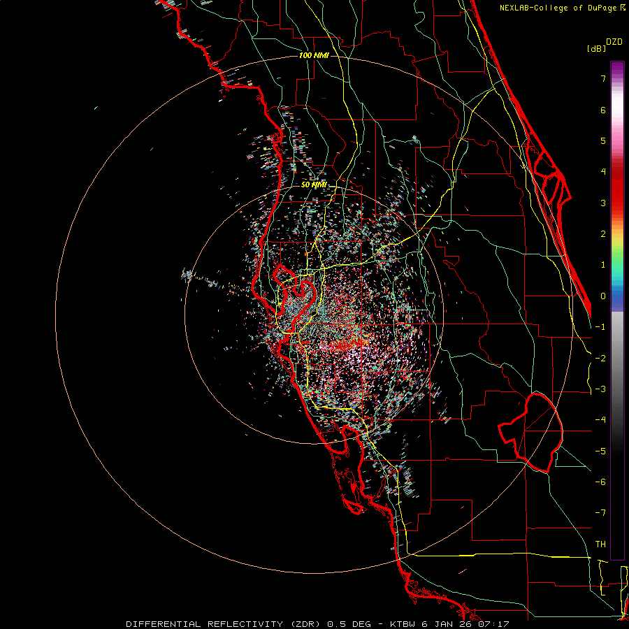This screenshot has width=629, height=629.
Task: Click the -3 value on color scale
Action: pos(600,389)
